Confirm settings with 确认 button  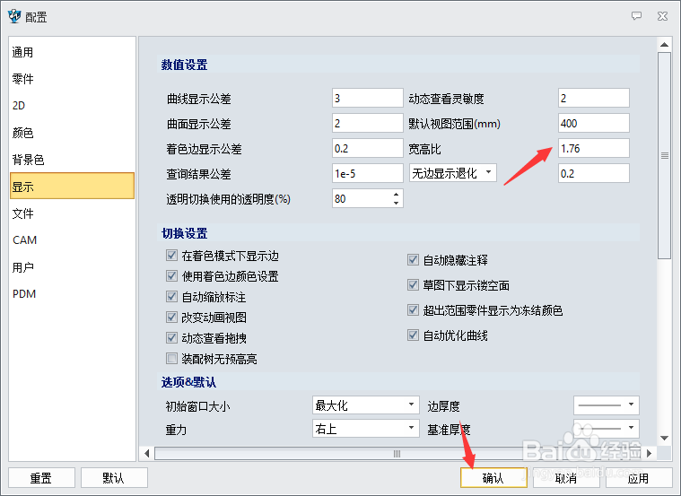(493, 478)
